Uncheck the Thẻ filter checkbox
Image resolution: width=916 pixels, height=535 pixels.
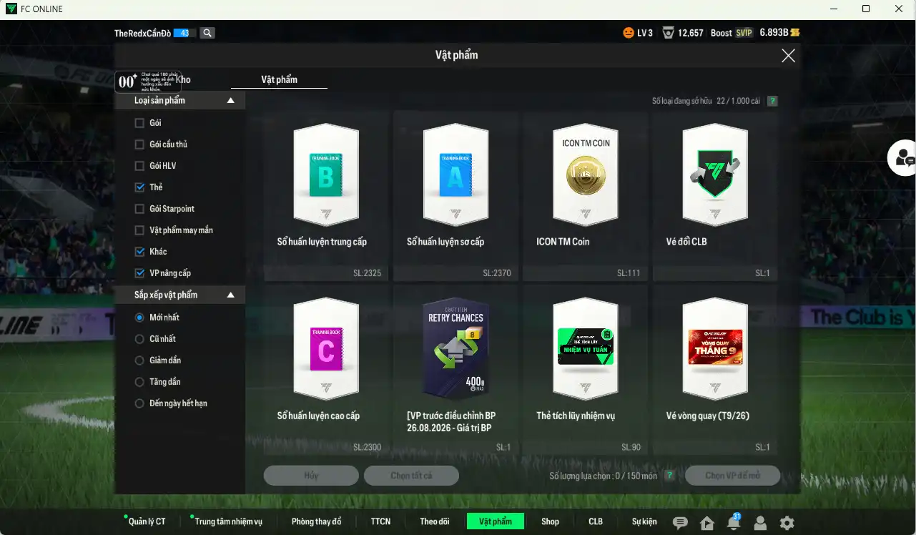[139, 187]
